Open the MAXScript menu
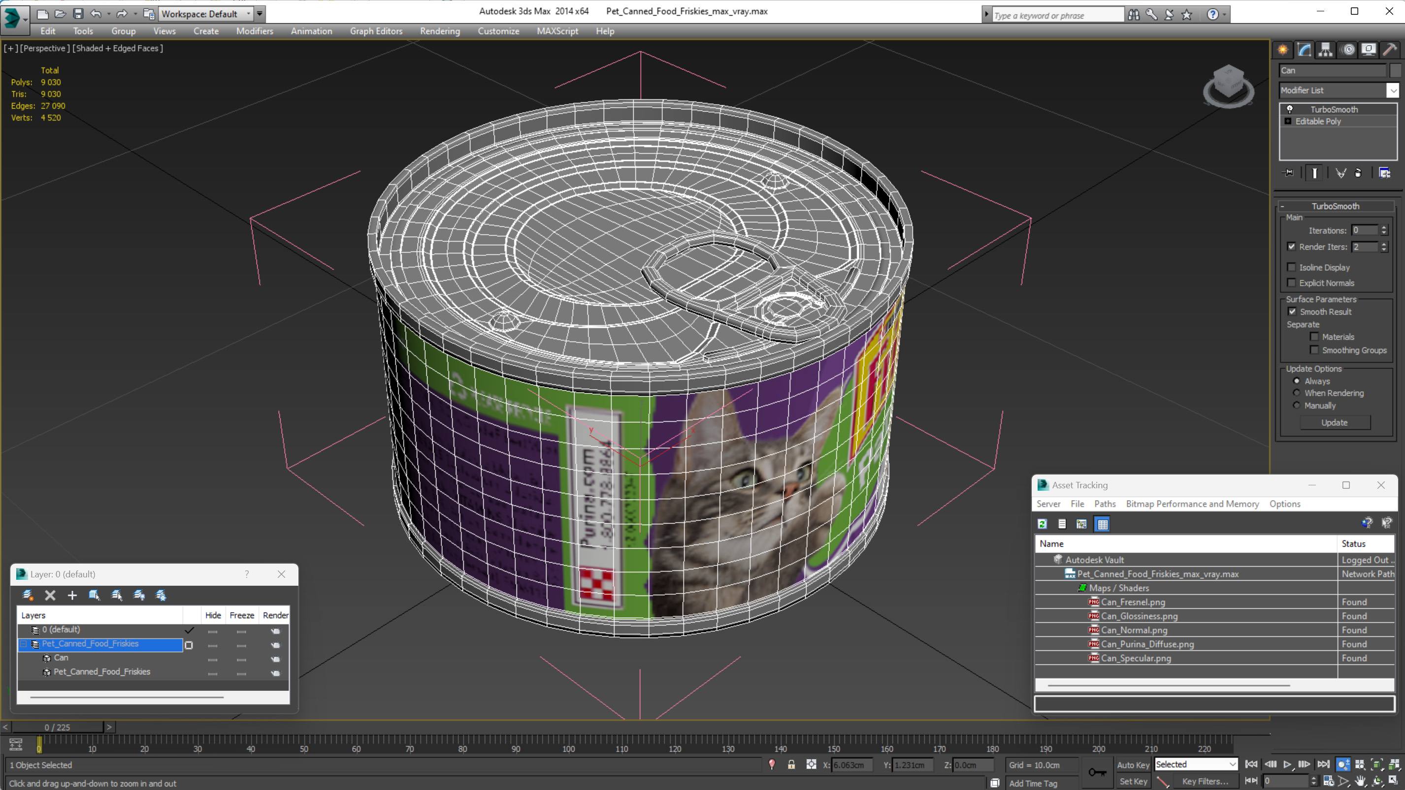Screen dimensions: 1405x790 557,31
